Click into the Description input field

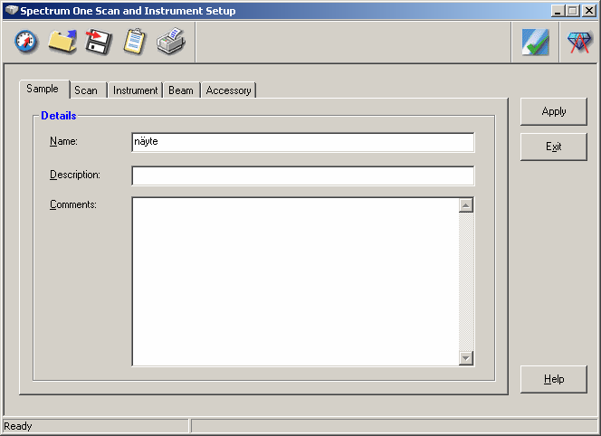303,175
